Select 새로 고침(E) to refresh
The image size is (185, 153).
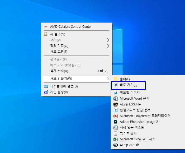pos(77,52)
